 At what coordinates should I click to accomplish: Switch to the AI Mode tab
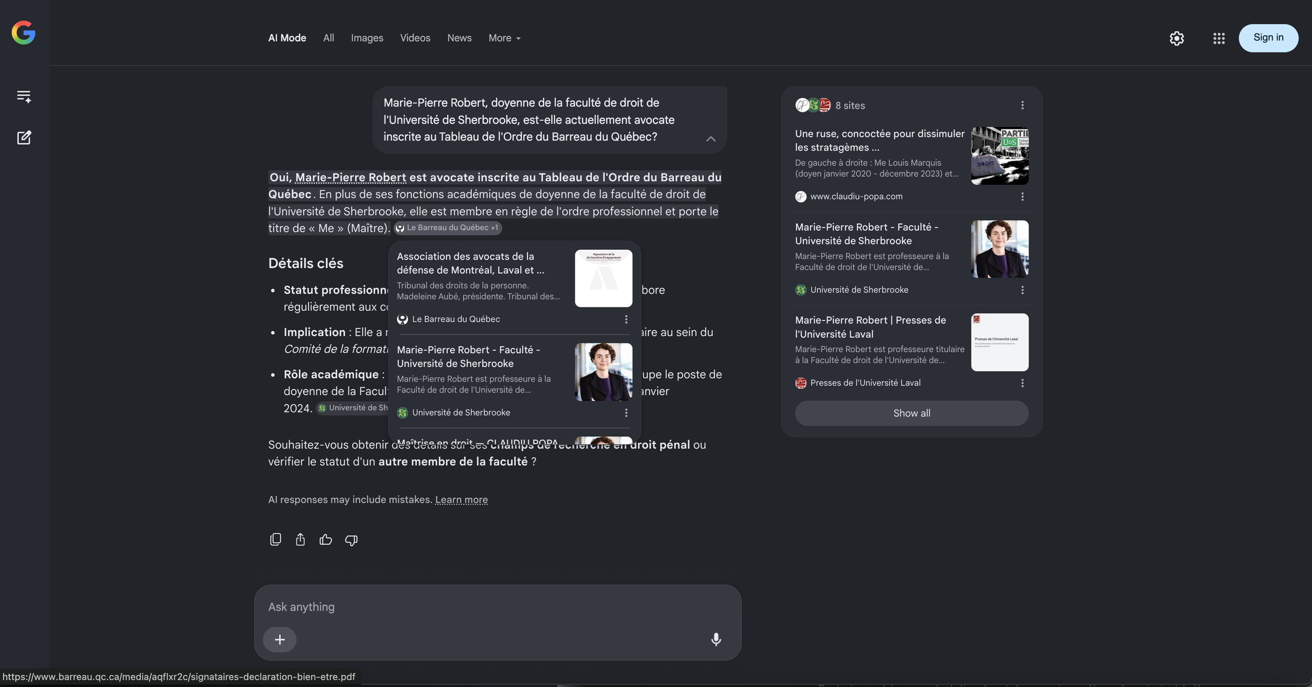[x=287, y=38]
